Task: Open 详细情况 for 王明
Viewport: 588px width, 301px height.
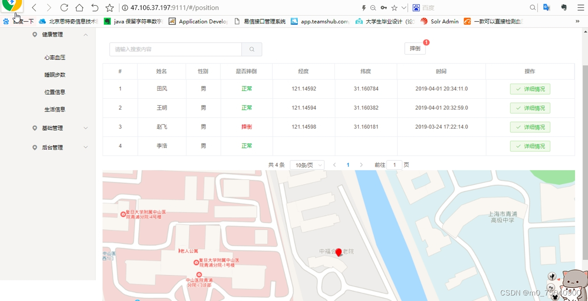Action: pyautogui.click(x=530, y=108)
